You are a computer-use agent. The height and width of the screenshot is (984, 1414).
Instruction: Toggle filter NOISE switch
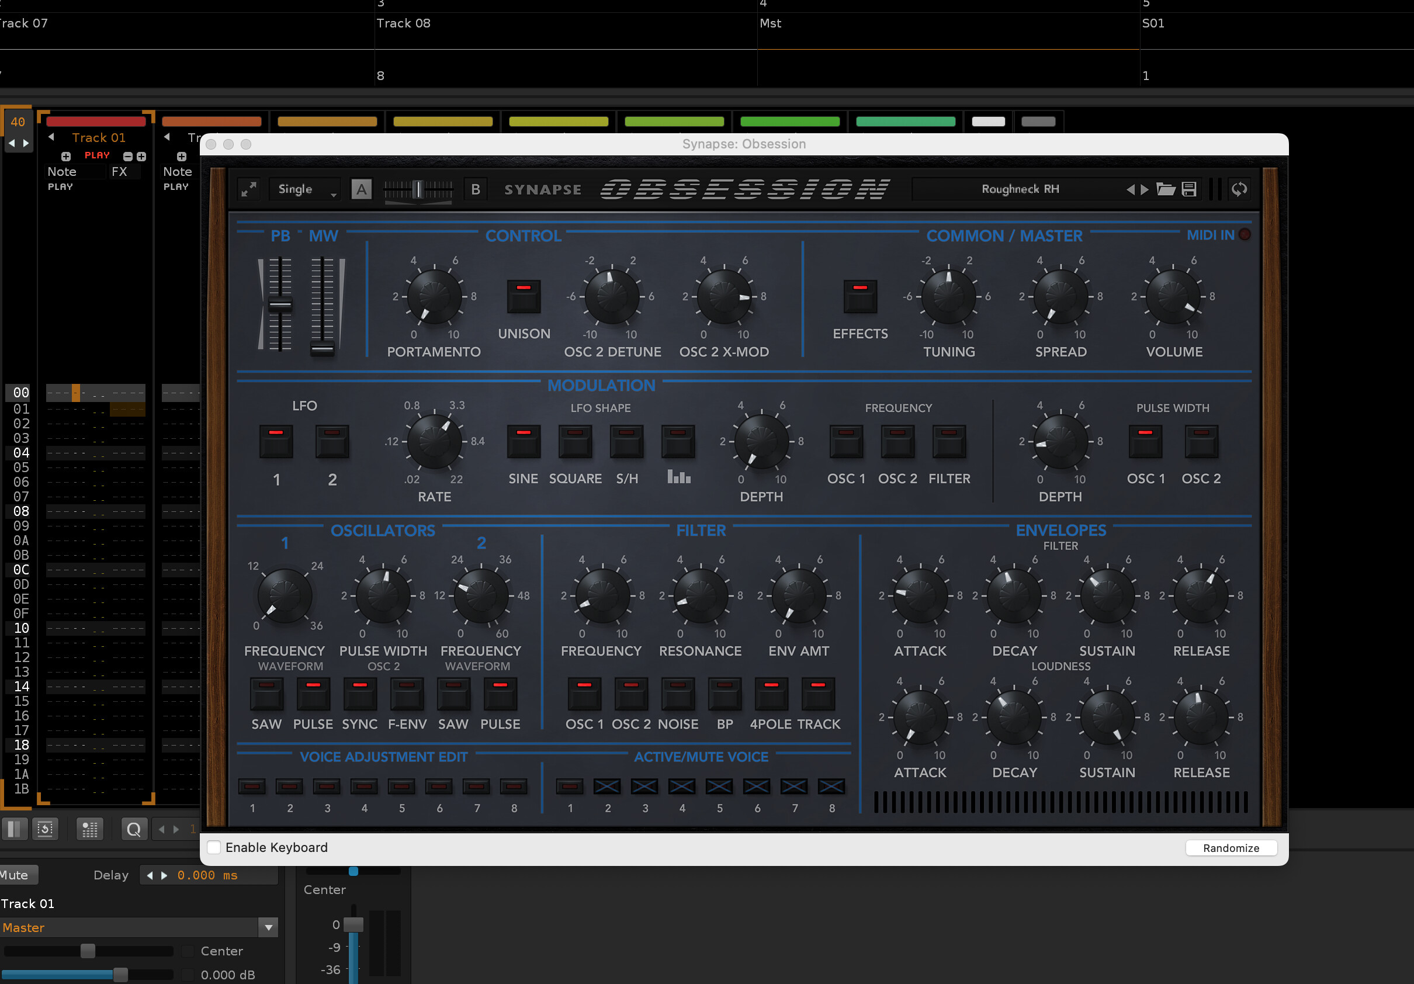point(677,694)
